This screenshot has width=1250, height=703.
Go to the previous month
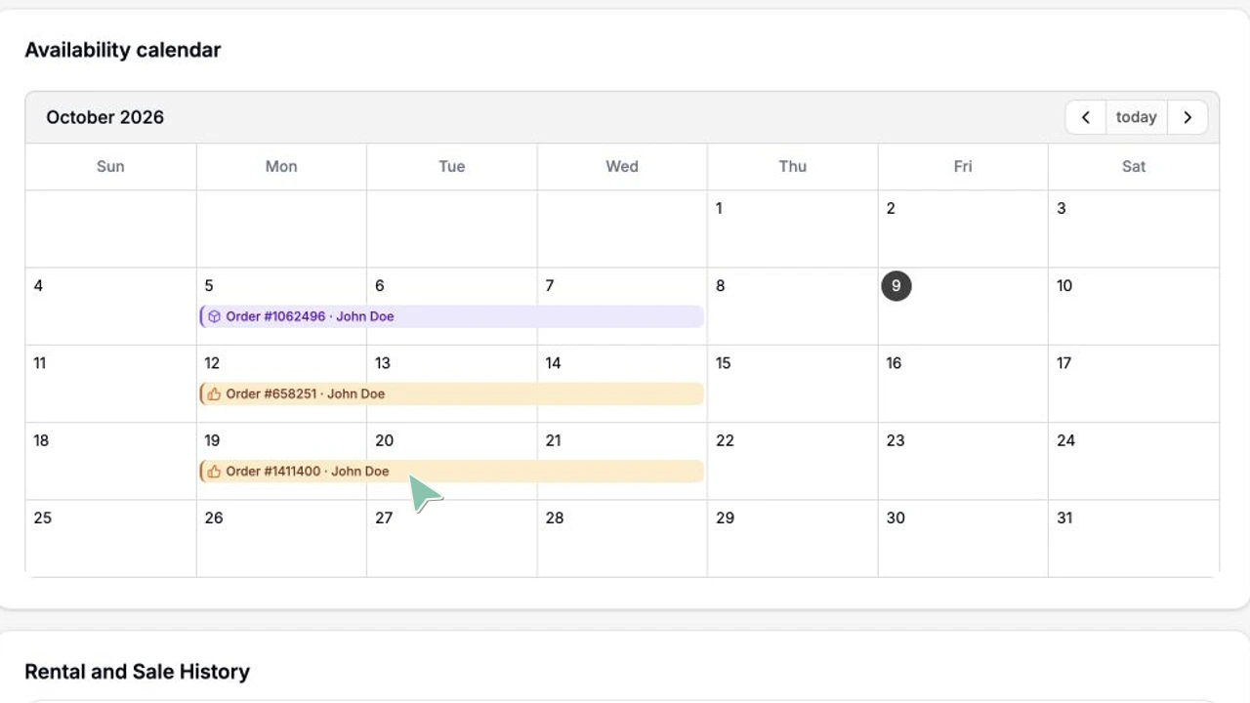coord(1085,117)
